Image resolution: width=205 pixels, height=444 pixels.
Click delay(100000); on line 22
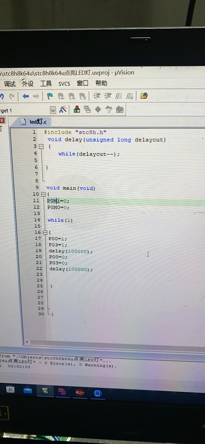[71, 269]
